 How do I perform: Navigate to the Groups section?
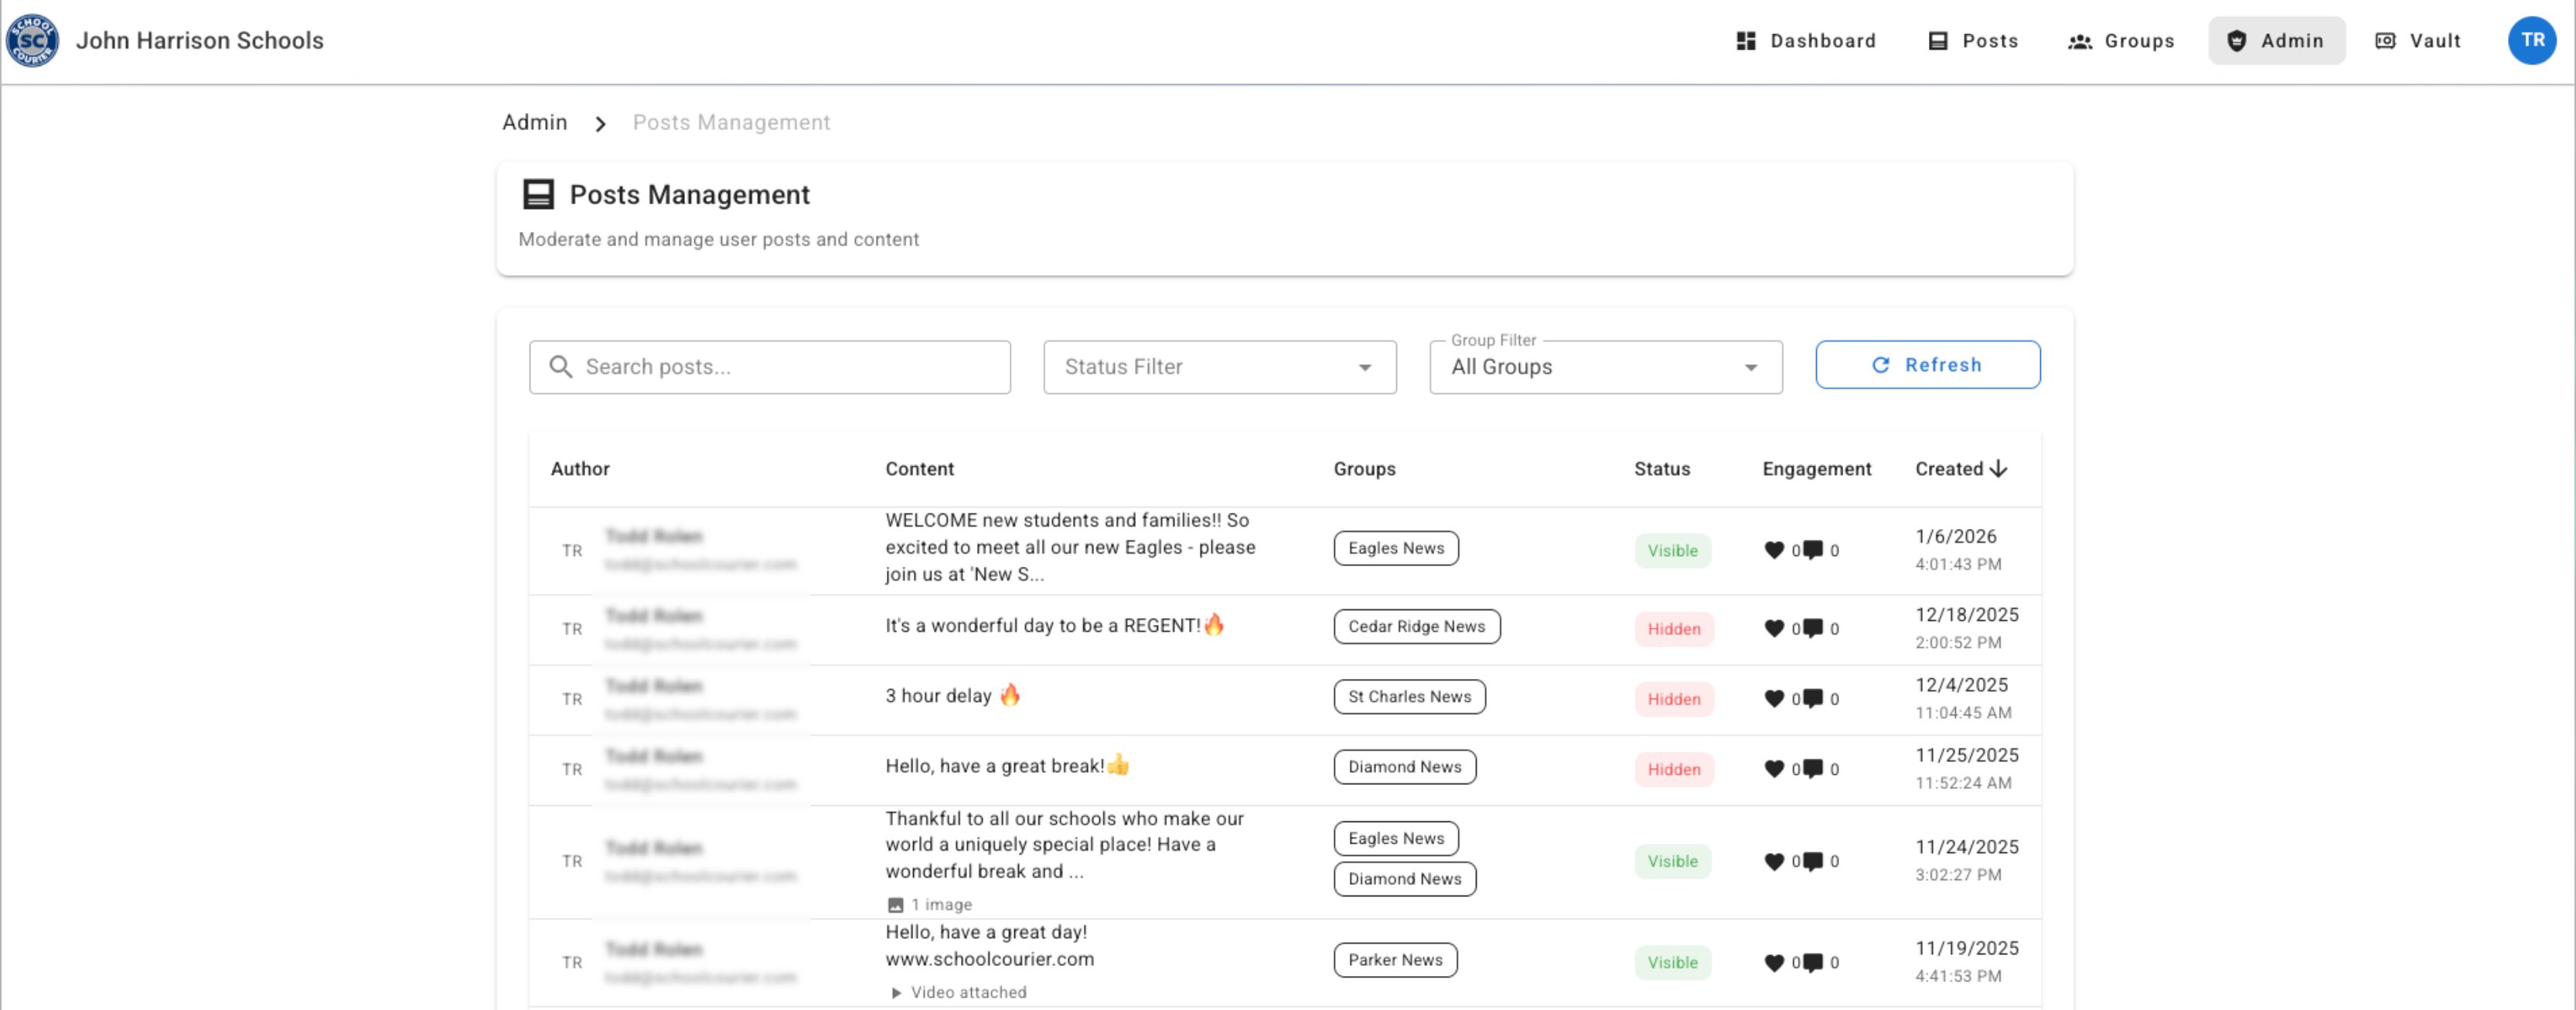click(x=2121, y=41)
